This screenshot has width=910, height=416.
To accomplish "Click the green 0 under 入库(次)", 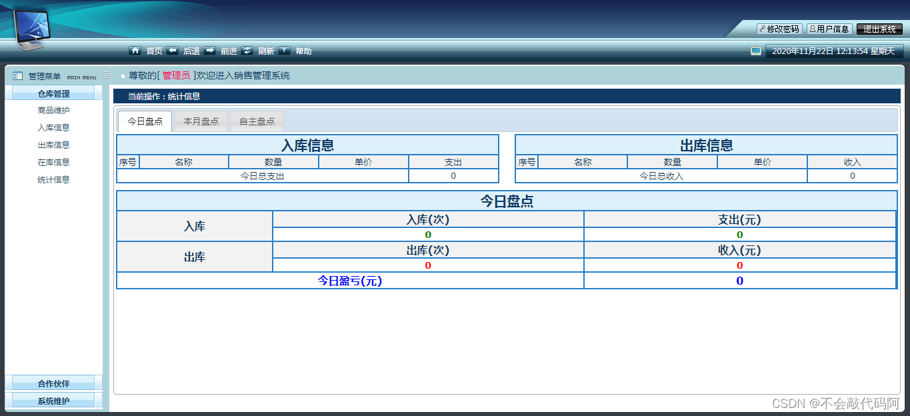I will click(x=428, y=235).
